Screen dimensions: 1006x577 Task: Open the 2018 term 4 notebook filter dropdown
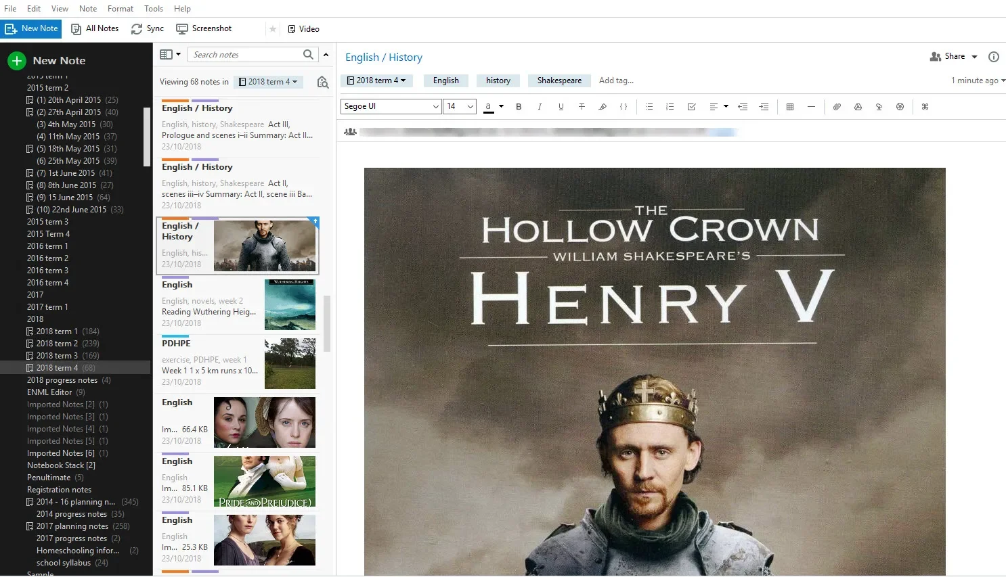[268, 82]
